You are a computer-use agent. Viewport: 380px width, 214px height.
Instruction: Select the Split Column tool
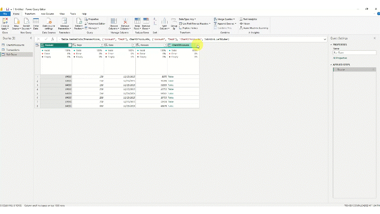(x=164, y=21)
